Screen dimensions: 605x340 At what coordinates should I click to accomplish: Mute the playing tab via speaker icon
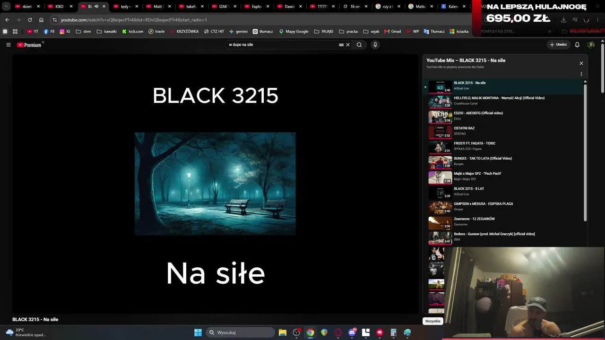tap(96, 7)
